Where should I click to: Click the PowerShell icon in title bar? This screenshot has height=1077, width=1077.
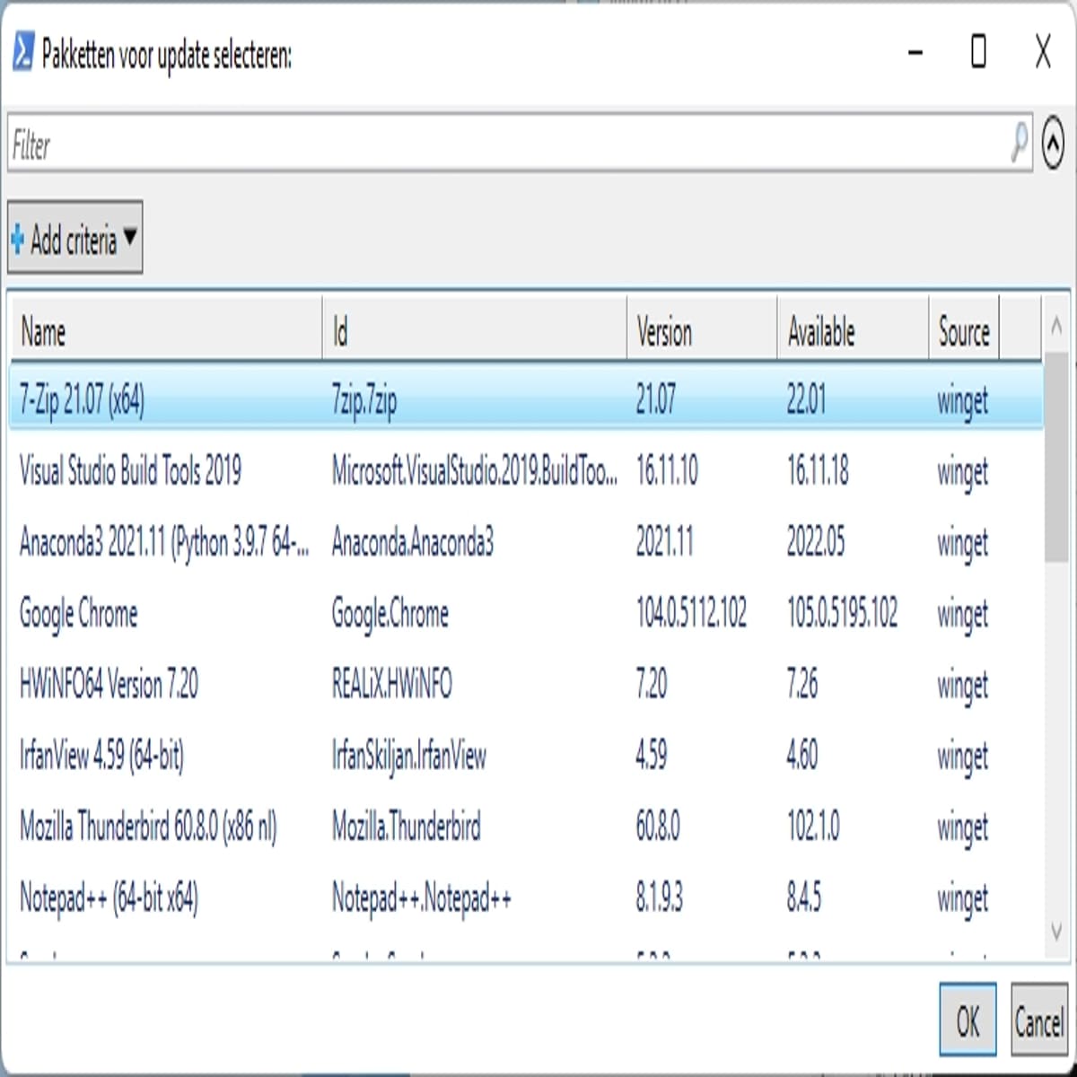tap(23, 52)
